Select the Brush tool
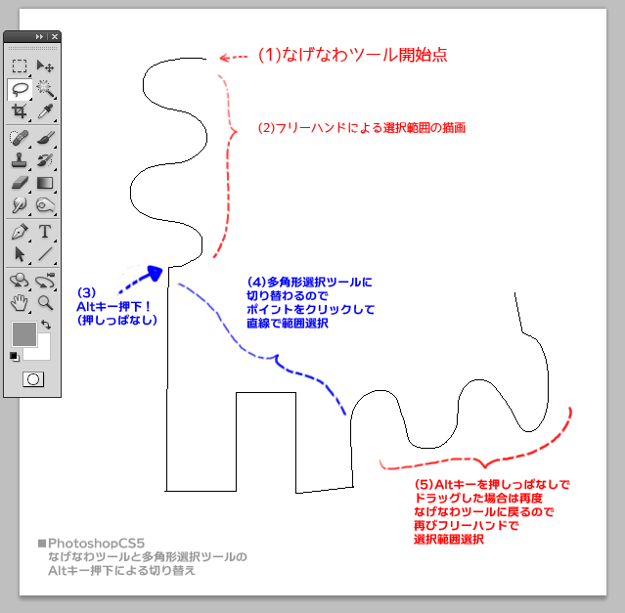The image size is (625, 613). (45, 138)
